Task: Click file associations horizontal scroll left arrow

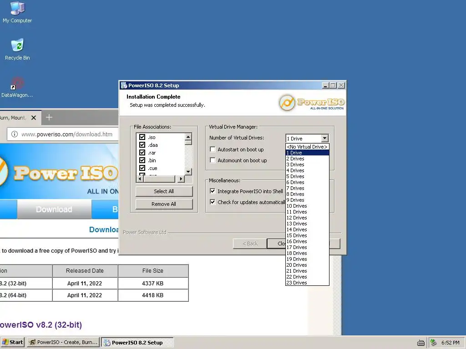Action: coord(139,179)
